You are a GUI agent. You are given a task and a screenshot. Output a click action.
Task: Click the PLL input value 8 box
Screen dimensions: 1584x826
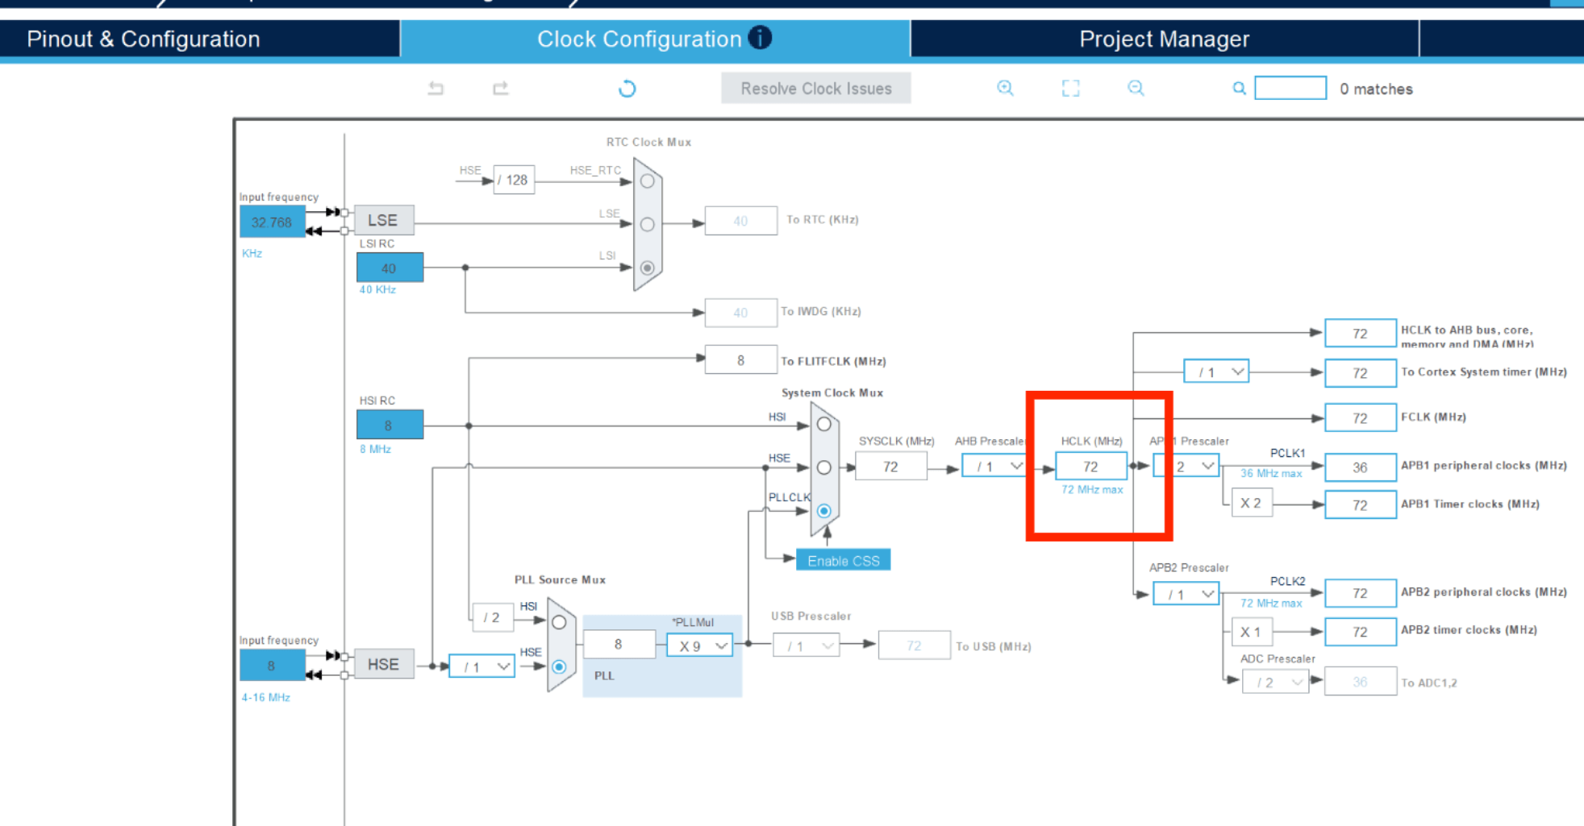[619, 644]
